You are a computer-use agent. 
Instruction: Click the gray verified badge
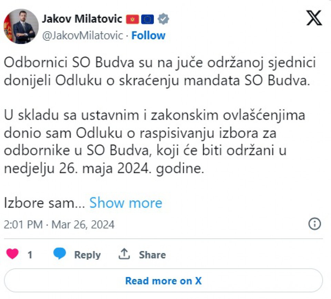(x=163, y=19)
